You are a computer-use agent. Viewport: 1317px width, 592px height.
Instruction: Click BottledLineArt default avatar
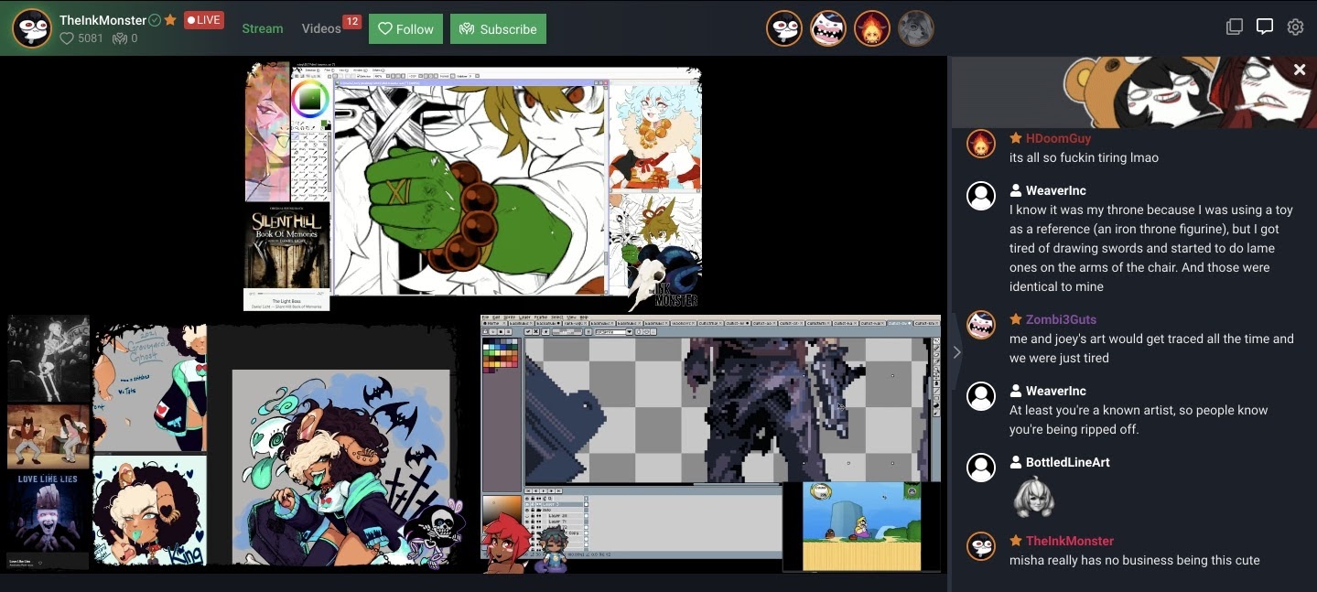click(981, 468)
